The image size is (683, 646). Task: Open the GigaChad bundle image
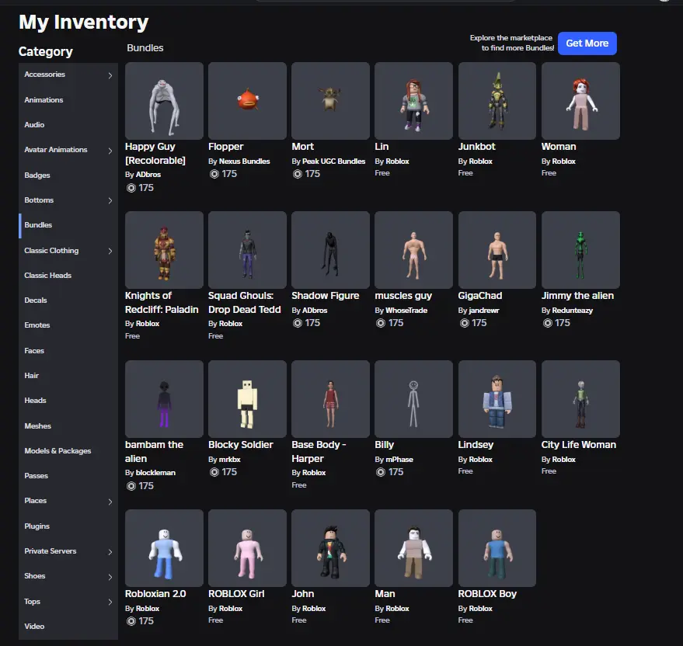(x=497, y=250)
